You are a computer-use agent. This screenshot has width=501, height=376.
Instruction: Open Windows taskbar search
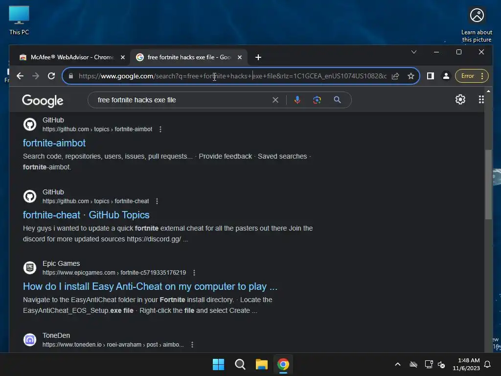240,364
